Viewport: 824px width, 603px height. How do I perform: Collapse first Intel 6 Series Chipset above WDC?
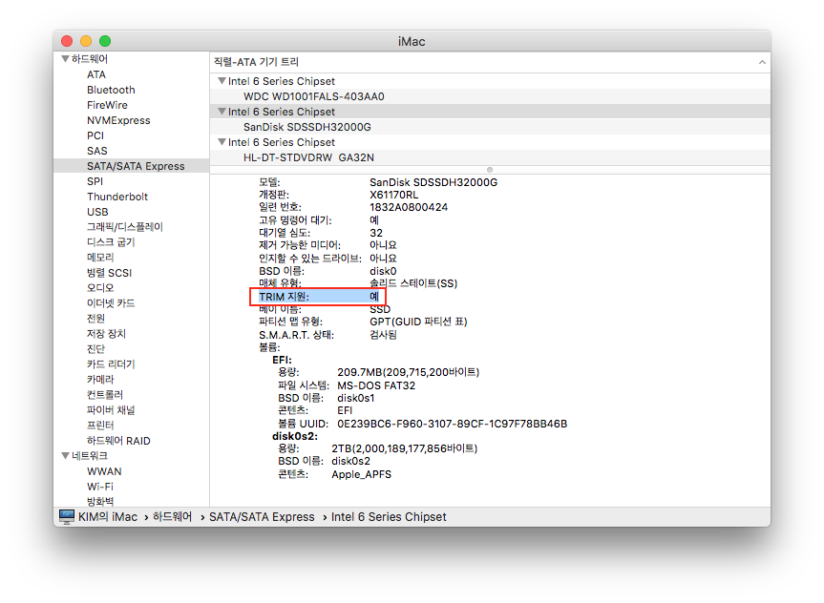[x=222, y=81]
